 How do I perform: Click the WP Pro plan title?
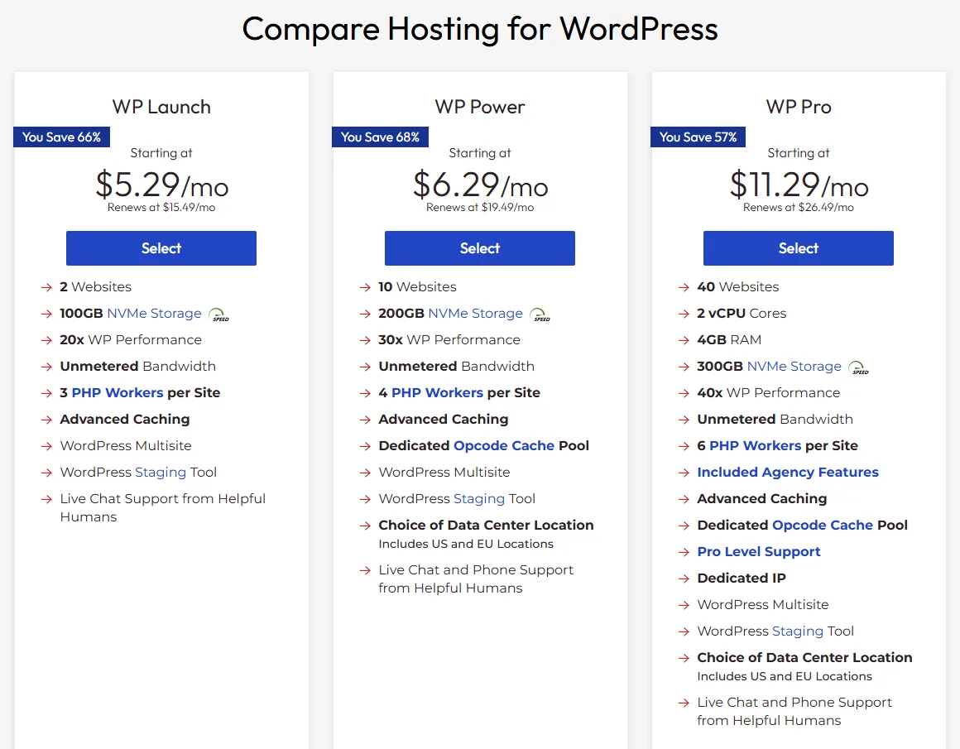[799, 107]
